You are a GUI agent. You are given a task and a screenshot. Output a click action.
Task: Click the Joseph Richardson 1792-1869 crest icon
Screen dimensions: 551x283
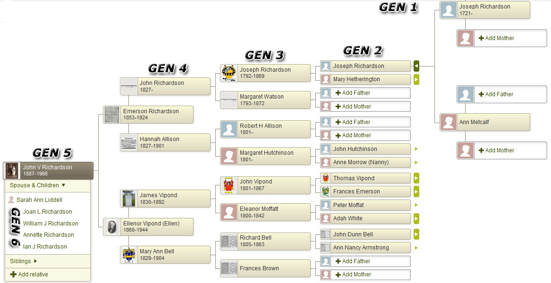(x=229, y=73)
